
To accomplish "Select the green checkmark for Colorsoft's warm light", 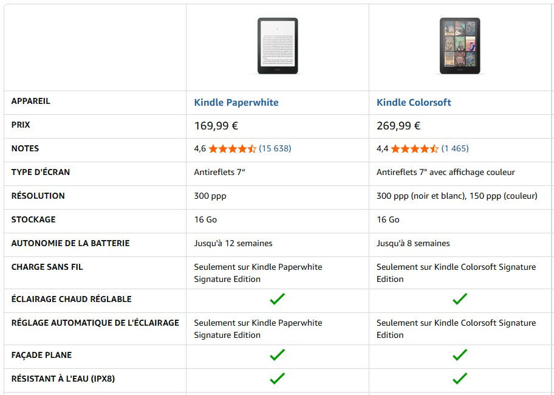I will [x=460, y=299].
